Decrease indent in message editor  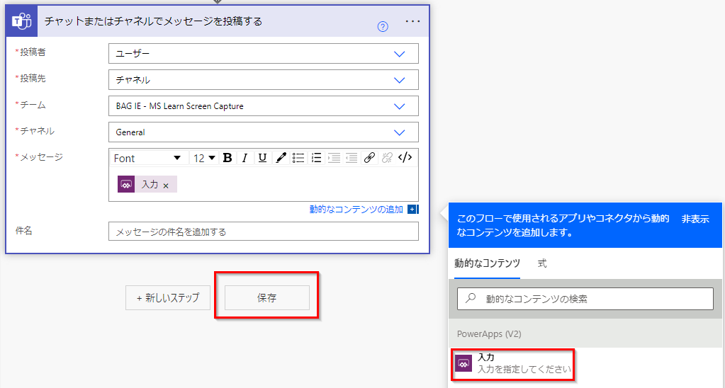[352, 158]
